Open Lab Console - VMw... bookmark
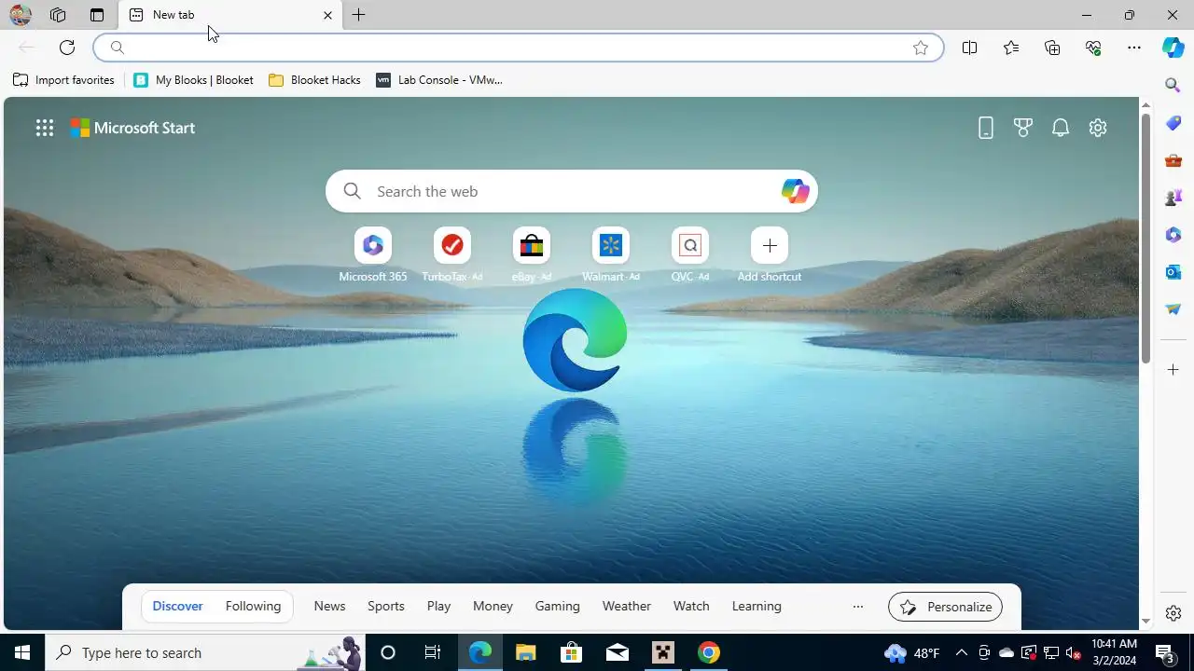The height and width of the screenshot is (671, 1194). coord(439,80)
